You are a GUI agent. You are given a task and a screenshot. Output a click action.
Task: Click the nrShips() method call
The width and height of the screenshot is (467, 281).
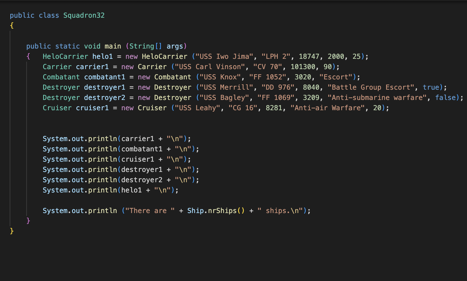[226, 211]
